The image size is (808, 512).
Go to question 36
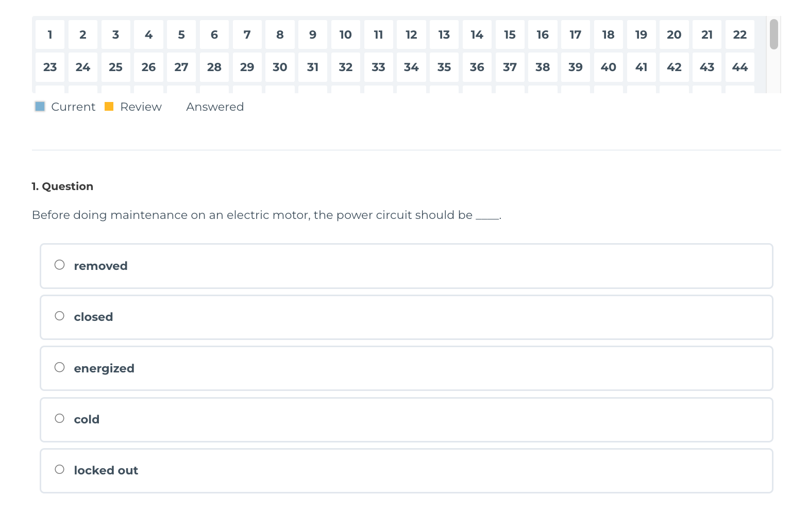pos(477,67)
